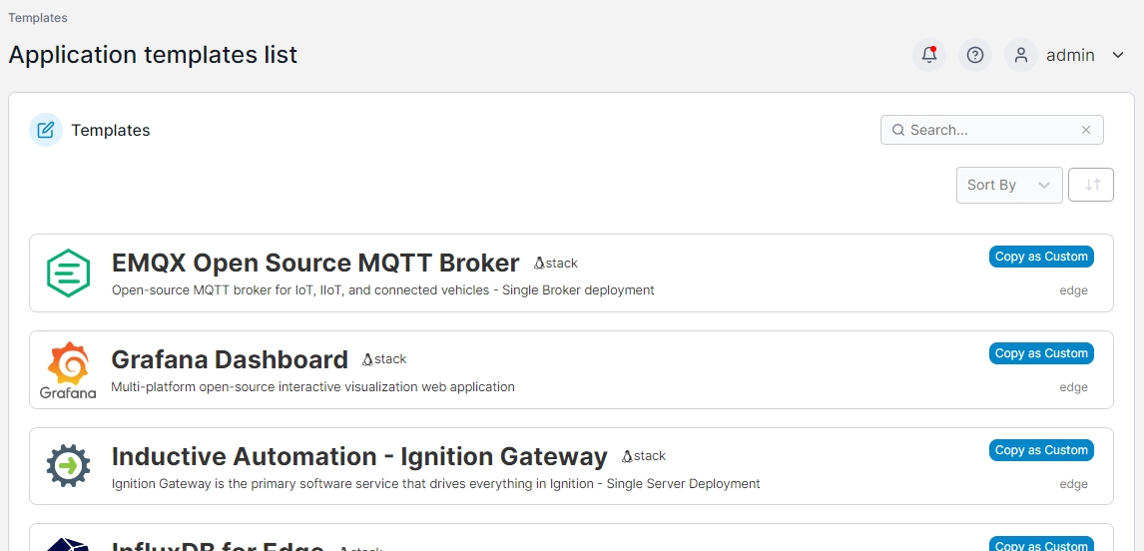Open the Sort By dropdown
The image size is (1144, 551).
(x=1008, y=185)
